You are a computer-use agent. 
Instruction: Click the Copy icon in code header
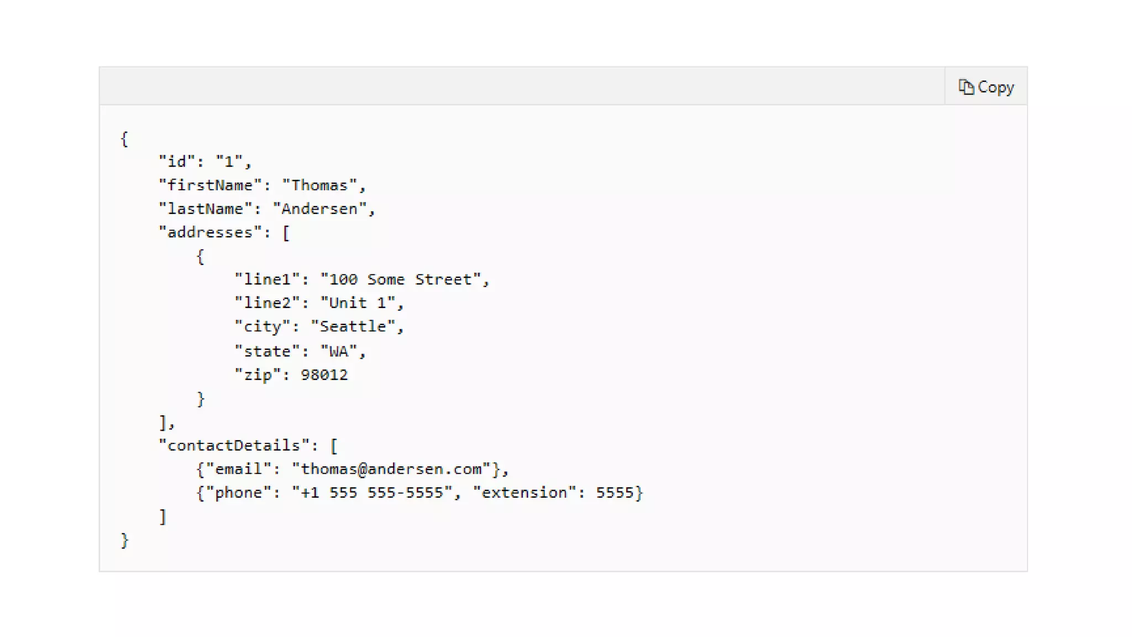[x=966, y=87]
